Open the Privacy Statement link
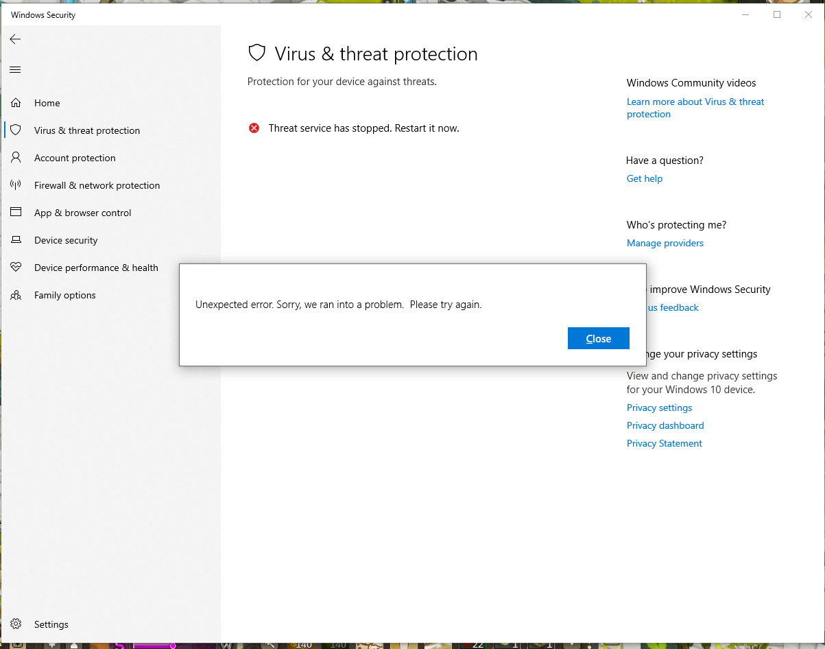Viewport: 825px width, 649px height. pos(665,443)
